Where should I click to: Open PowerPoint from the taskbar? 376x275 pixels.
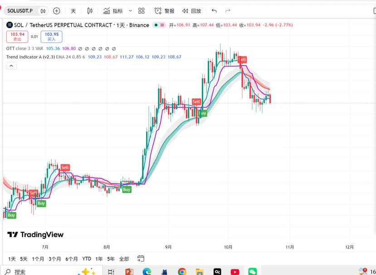click(x=129, y=272)
